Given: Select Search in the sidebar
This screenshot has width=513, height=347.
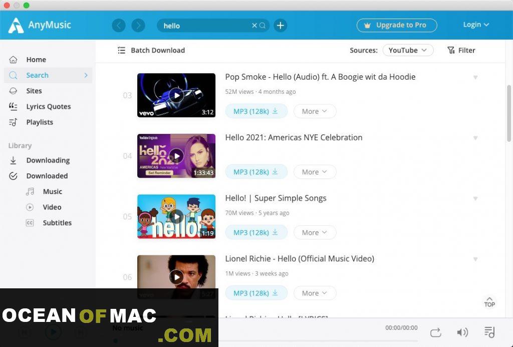Looking at the screenshot, I should [48, 75].
